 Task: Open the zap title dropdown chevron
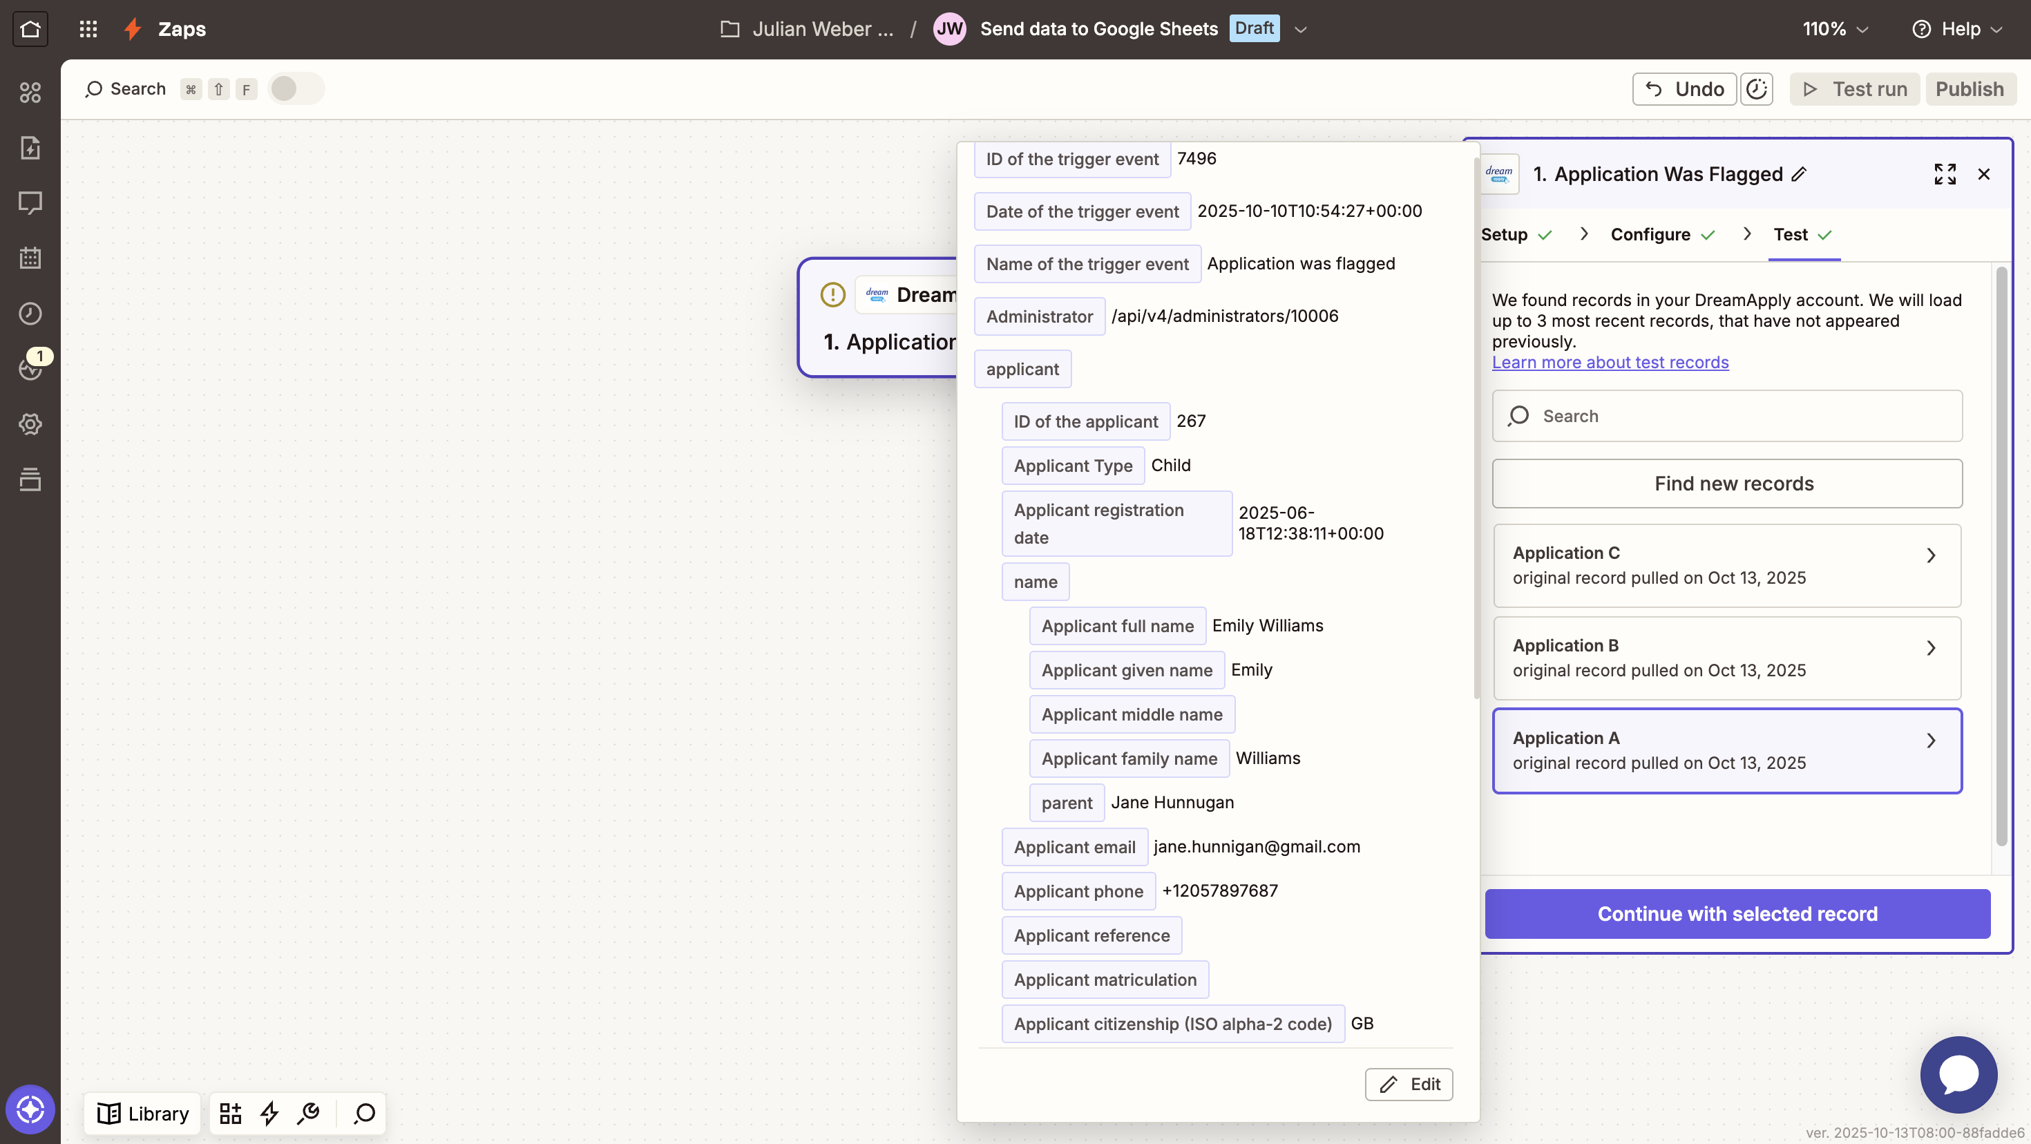1301,29
